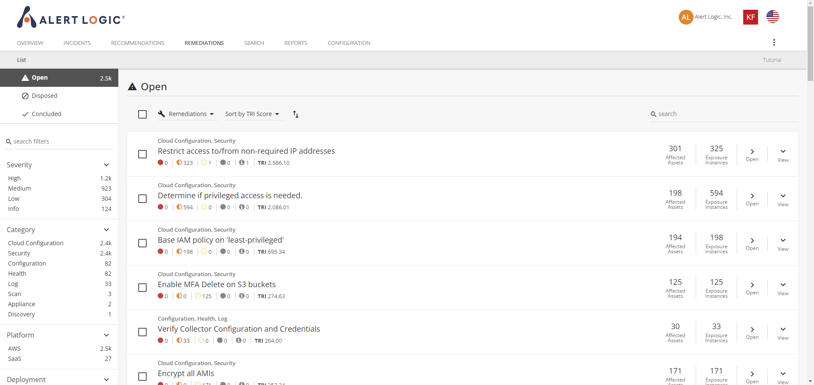Switch to the INCIDENTS tab
This screenshot has height=385, width=814.
click(x=77, y=43)
